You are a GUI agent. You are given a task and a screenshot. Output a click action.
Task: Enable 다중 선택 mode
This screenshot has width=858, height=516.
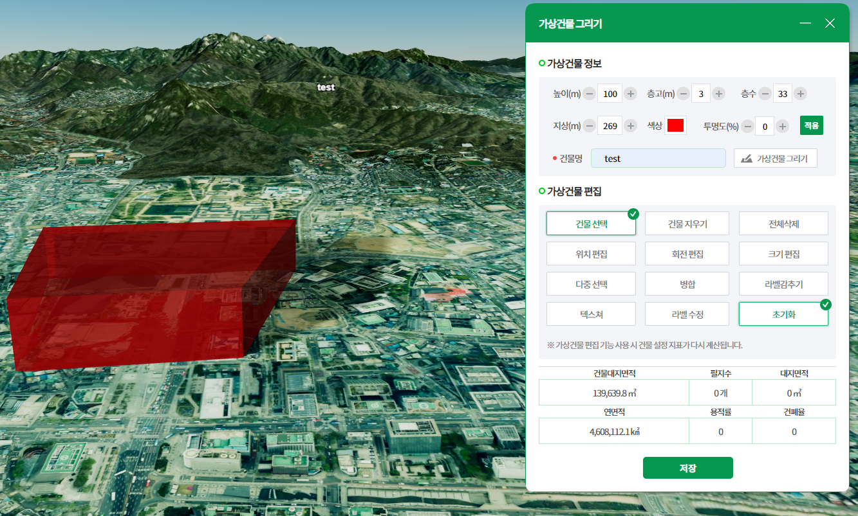pos(591,284)
